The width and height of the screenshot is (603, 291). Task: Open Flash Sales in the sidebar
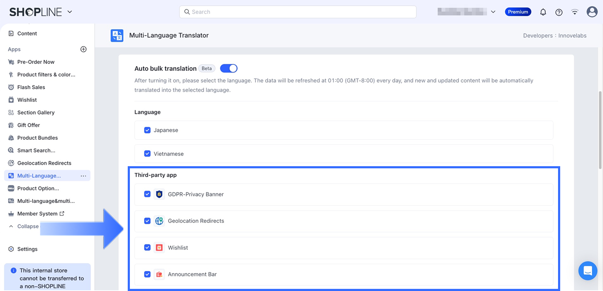(x=31, y=87)
